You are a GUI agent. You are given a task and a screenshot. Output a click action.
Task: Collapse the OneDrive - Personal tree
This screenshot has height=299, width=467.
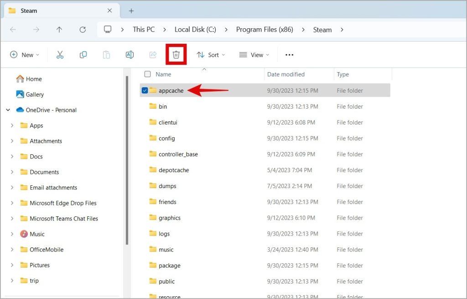coord(8,110)
